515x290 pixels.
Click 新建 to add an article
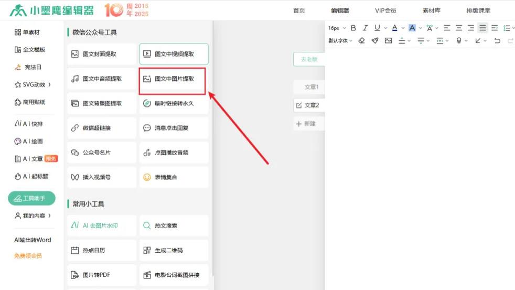309,124
